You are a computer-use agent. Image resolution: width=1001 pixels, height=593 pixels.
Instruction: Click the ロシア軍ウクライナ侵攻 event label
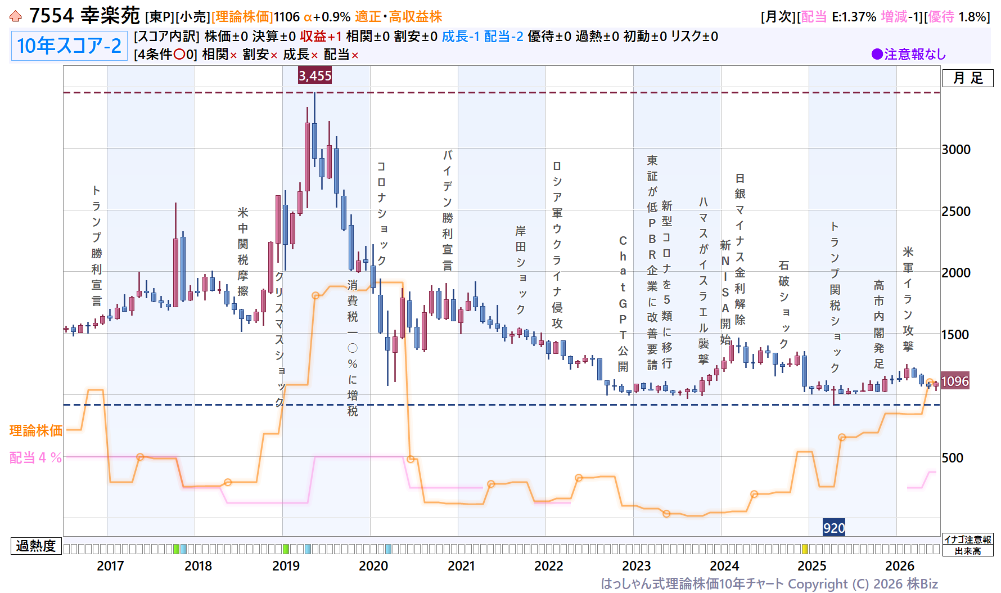[557, 245]
